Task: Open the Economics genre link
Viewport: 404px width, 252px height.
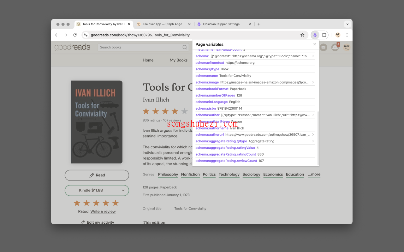Action: tap(273, 175)
